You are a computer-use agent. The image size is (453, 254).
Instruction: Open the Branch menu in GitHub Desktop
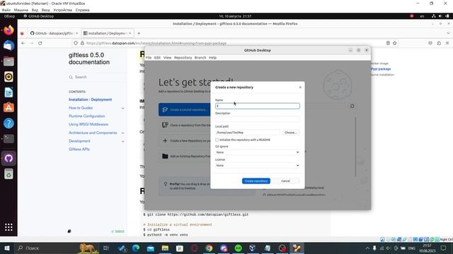[200, 58]
